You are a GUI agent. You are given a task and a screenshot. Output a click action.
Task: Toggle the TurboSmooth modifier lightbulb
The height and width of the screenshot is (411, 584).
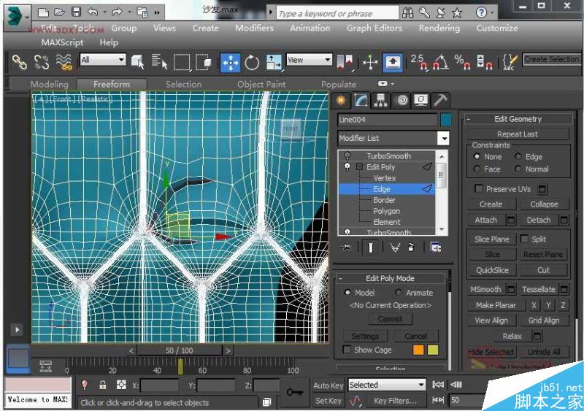pyautogui.click(x=347, y=155)
